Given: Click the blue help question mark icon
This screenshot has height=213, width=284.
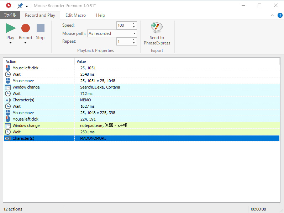Looking at the screenshot, I should [x=280, y=15].
